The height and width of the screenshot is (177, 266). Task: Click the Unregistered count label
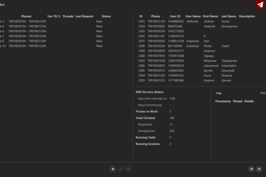pos(146,131)
